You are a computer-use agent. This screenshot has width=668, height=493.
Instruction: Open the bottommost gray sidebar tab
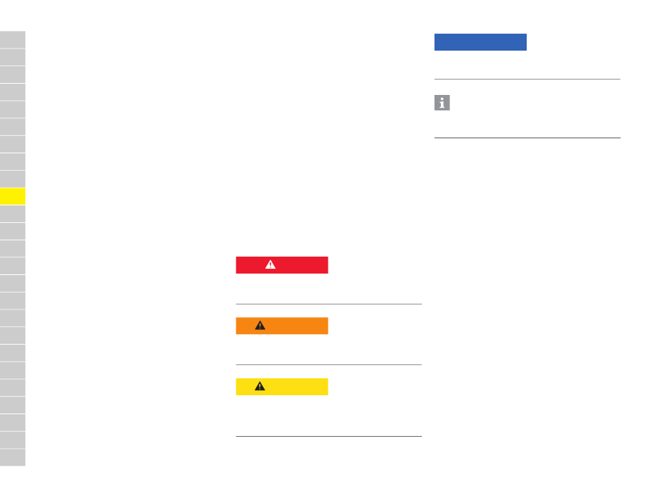tap(13, 458)
